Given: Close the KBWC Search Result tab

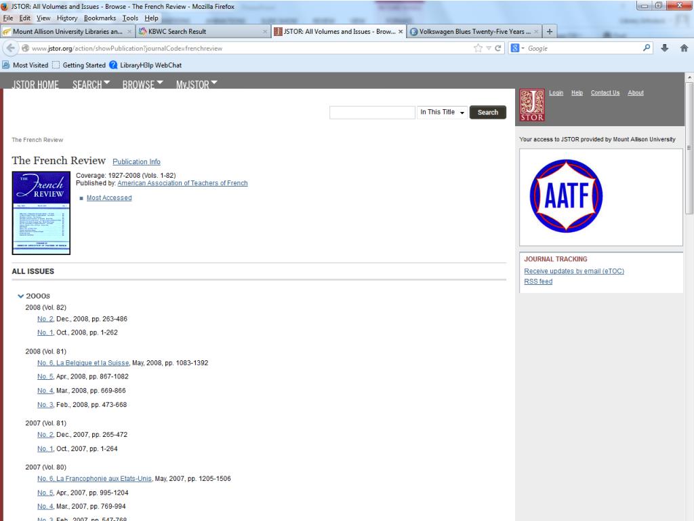Looking at the screenshot, I should (265, 31).
